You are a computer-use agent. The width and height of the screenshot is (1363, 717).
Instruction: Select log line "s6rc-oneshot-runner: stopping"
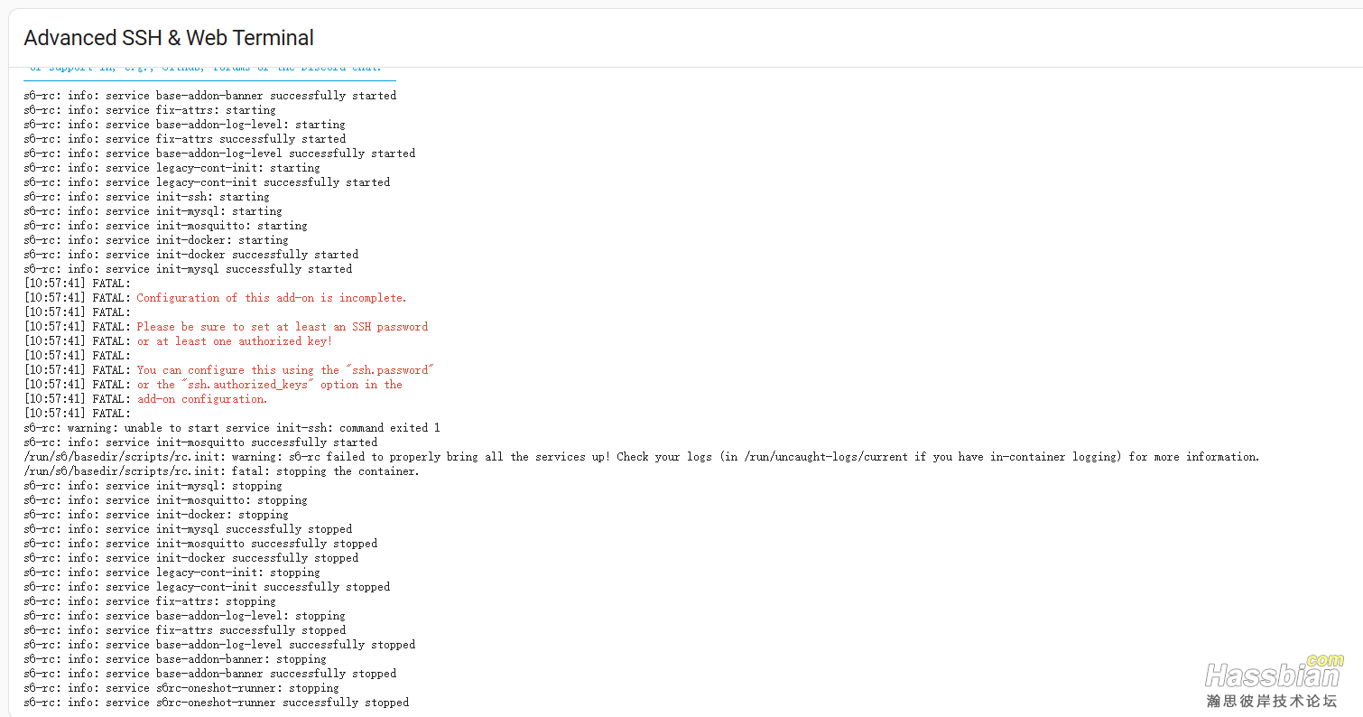[181, 688]
